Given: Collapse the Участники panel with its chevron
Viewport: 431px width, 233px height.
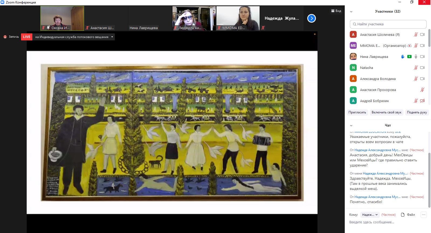Looking at the screenshot, I should 351,12.
